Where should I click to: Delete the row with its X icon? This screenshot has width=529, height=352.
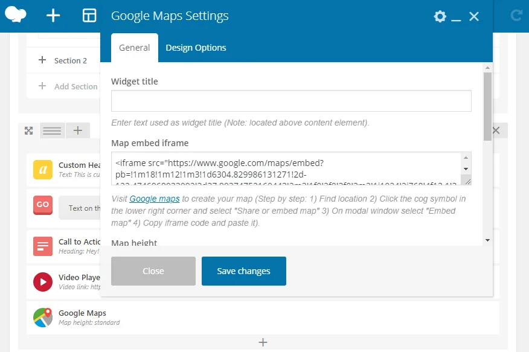tap(496, 130)
